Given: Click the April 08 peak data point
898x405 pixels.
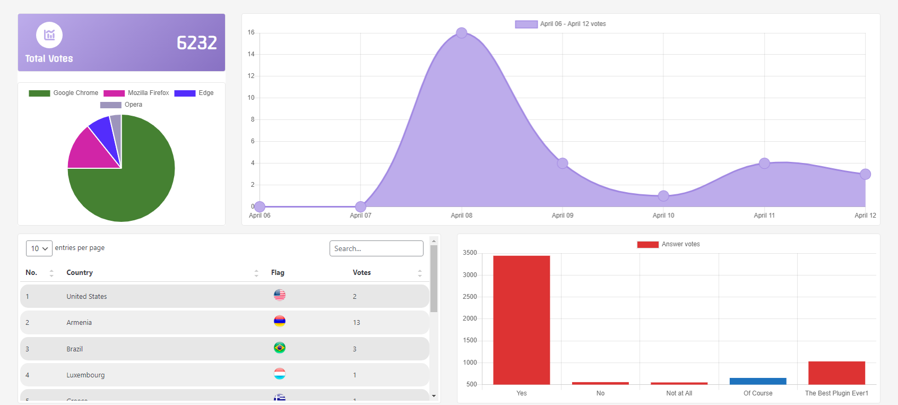Looking at the screenshot, I should pos(462,33).
